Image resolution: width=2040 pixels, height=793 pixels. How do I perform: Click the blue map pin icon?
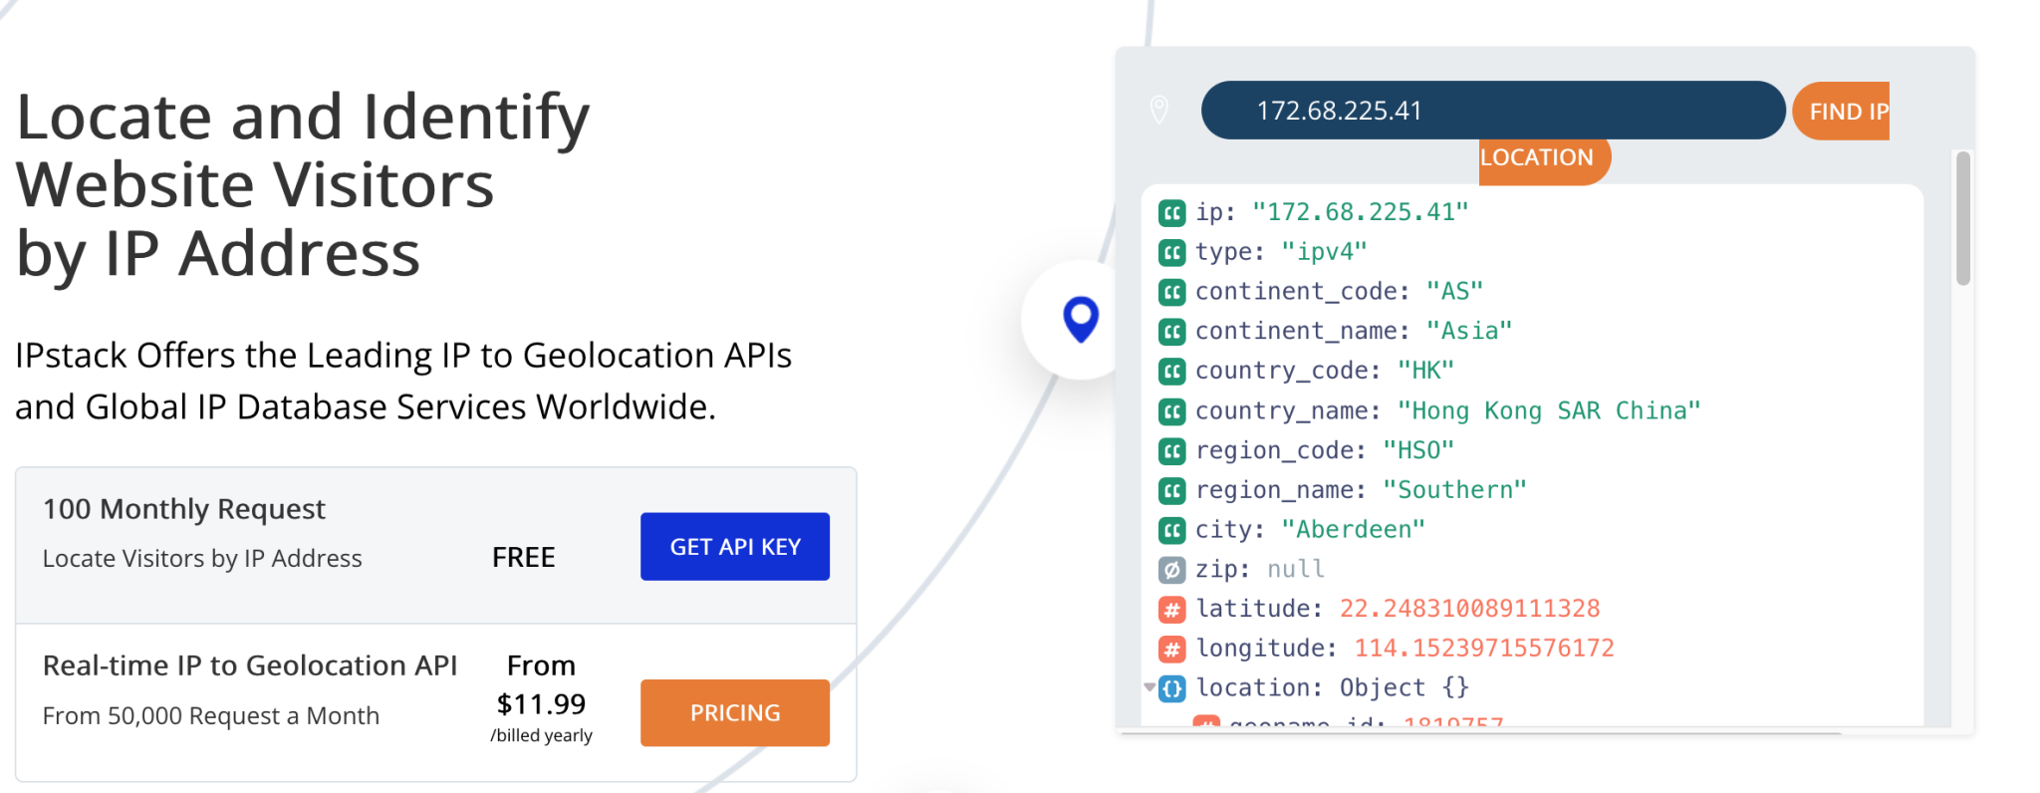point(1081,319)
